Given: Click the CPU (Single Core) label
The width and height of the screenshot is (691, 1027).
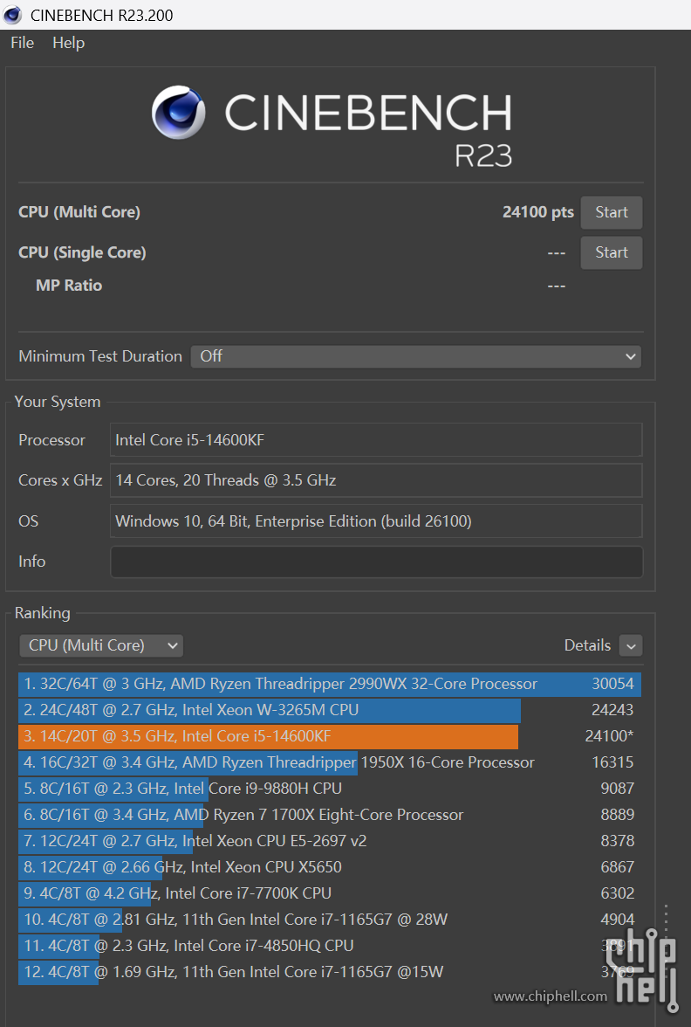Looking at the screenshot, I should coord(82,253).
